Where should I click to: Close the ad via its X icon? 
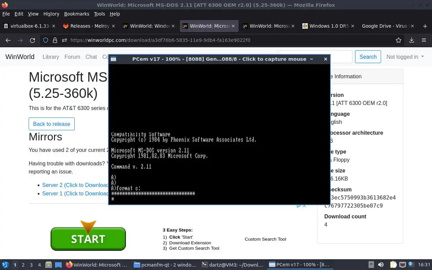(304, 206)
